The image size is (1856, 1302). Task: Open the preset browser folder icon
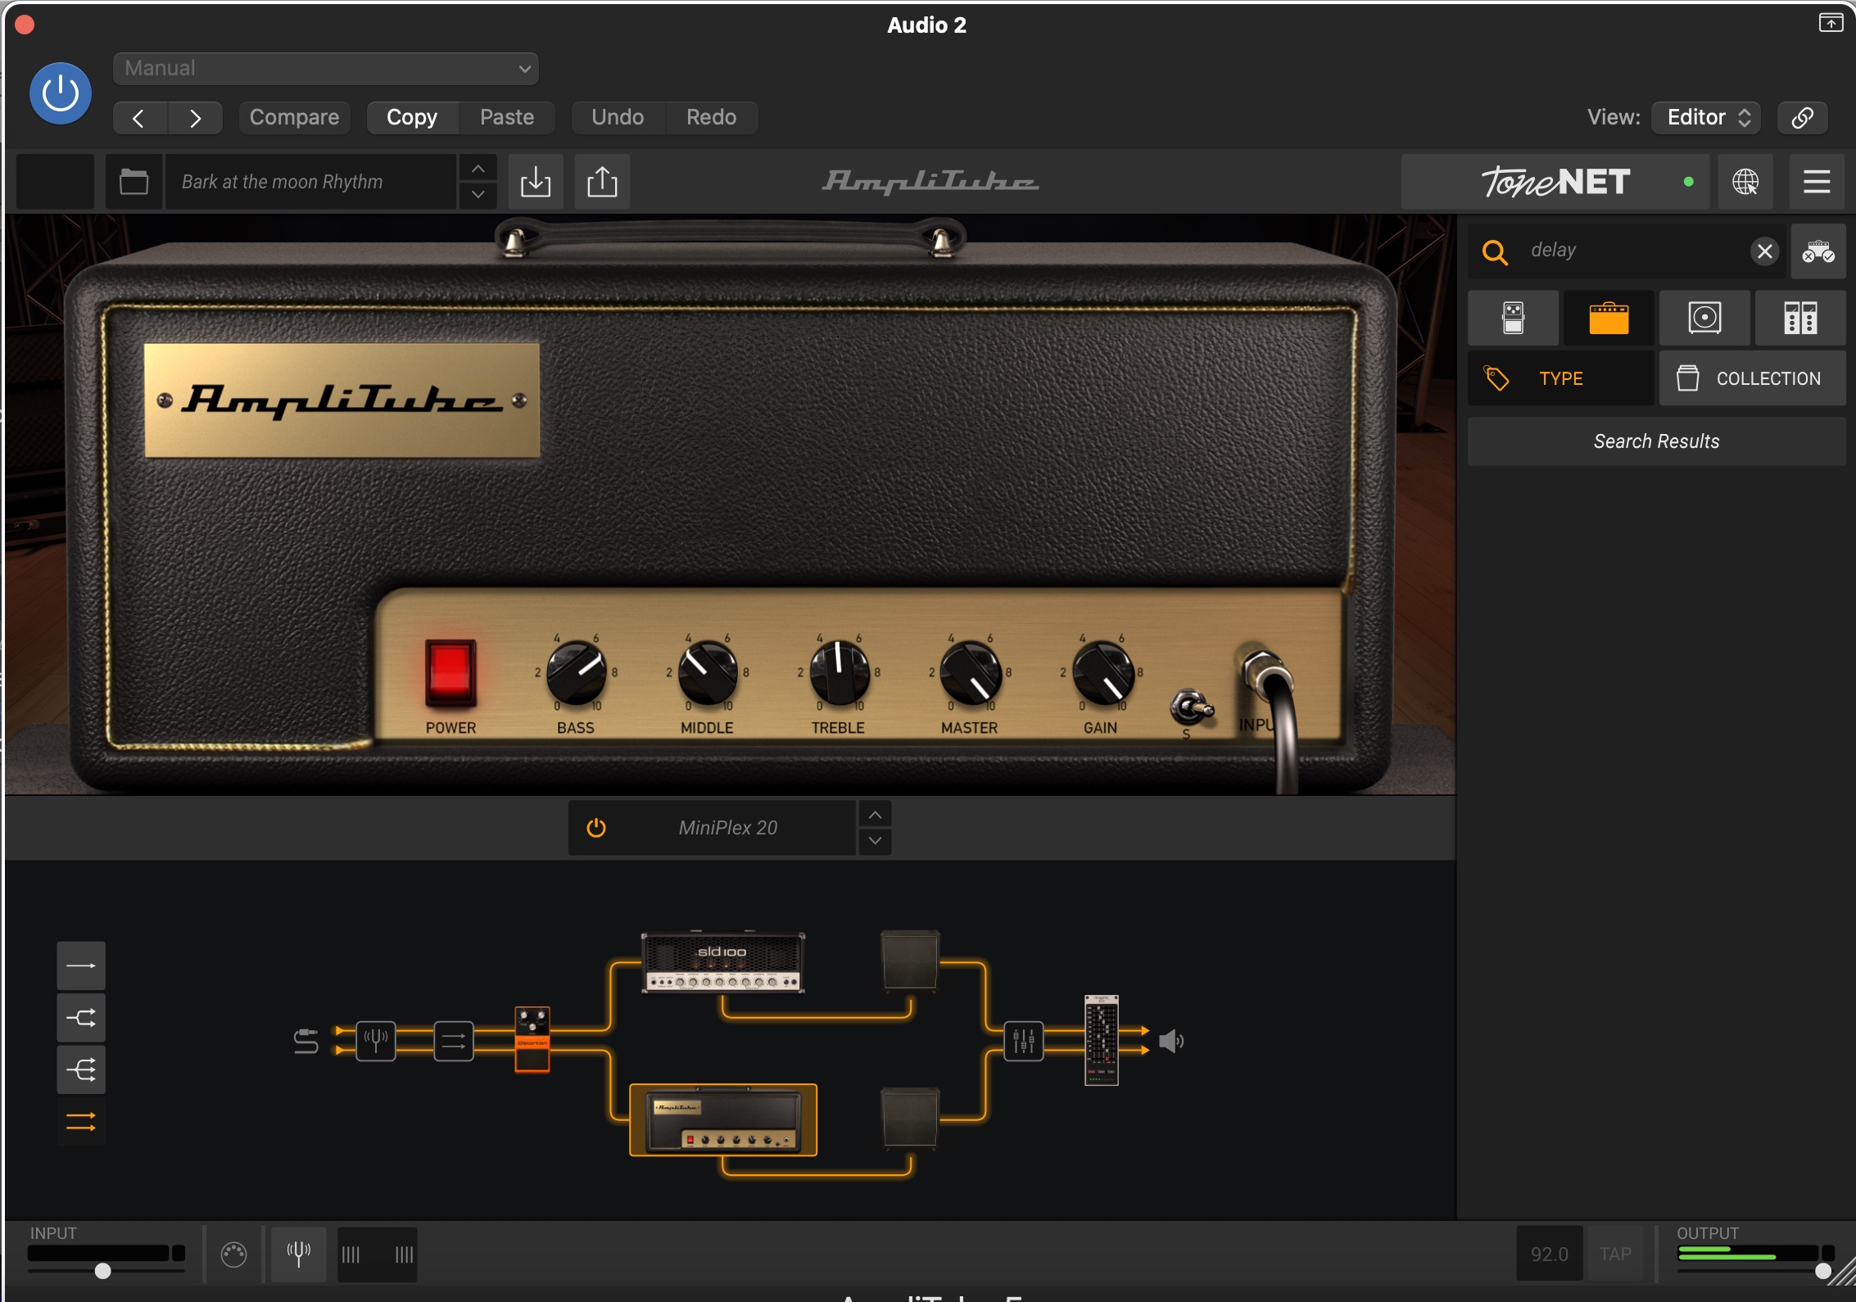134,182
